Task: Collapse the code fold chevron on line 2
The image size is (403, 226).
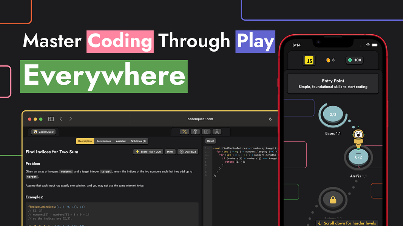Action: pos(208,152)
